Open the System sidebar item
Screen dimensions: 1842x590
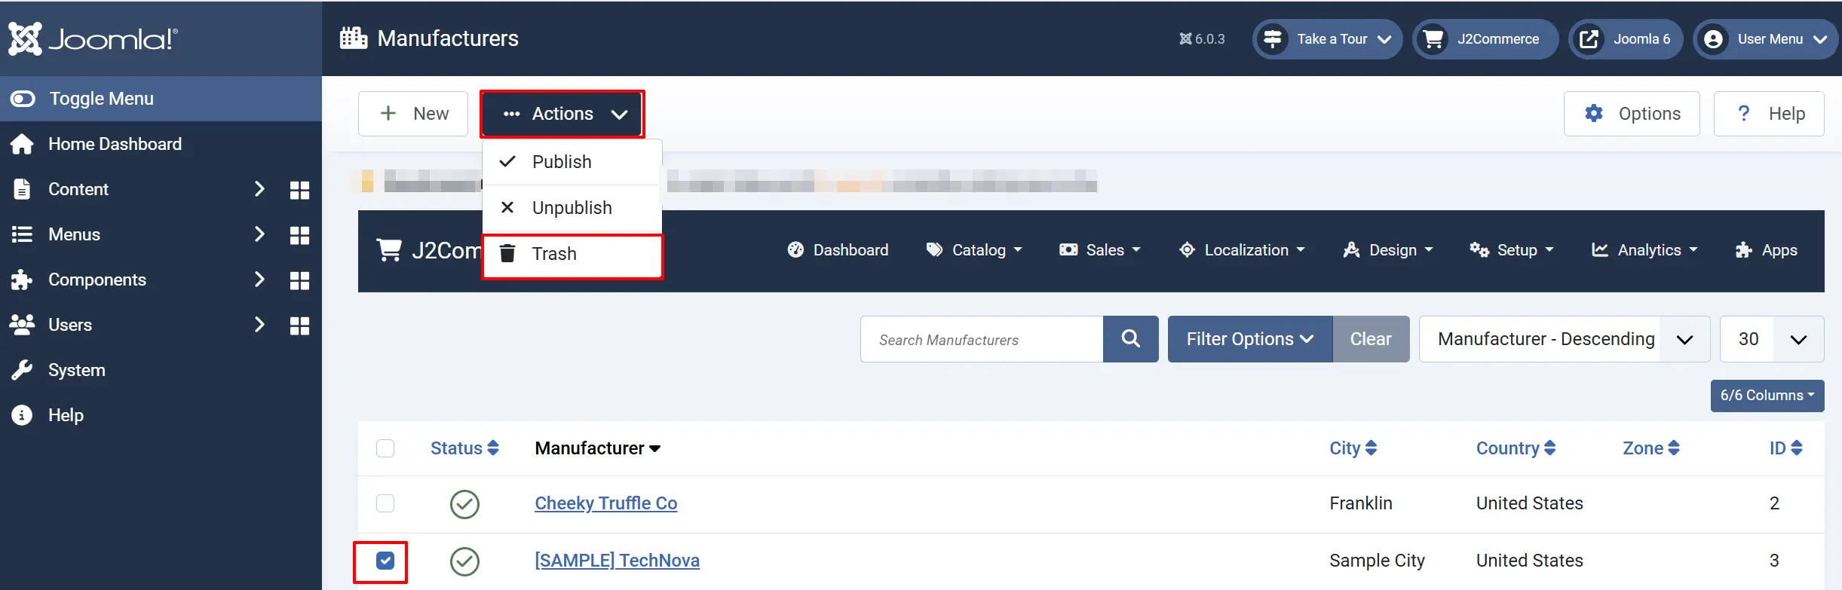(x=161, y=370)
